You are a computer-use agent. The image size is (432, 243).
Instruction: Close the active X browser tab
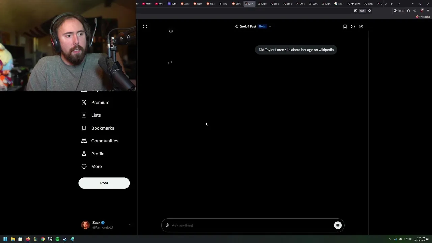tap(253, 4)
